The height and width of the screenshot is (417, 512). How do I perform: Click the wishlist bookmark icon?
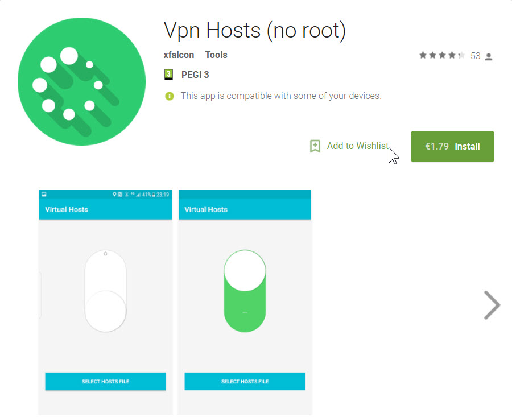[315, 146]
